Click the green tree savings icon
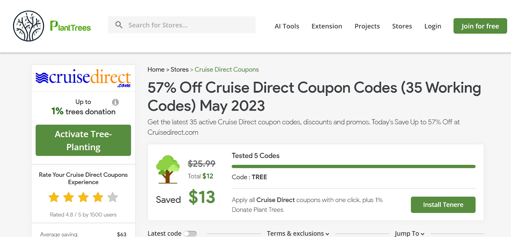 coord(168,169)
